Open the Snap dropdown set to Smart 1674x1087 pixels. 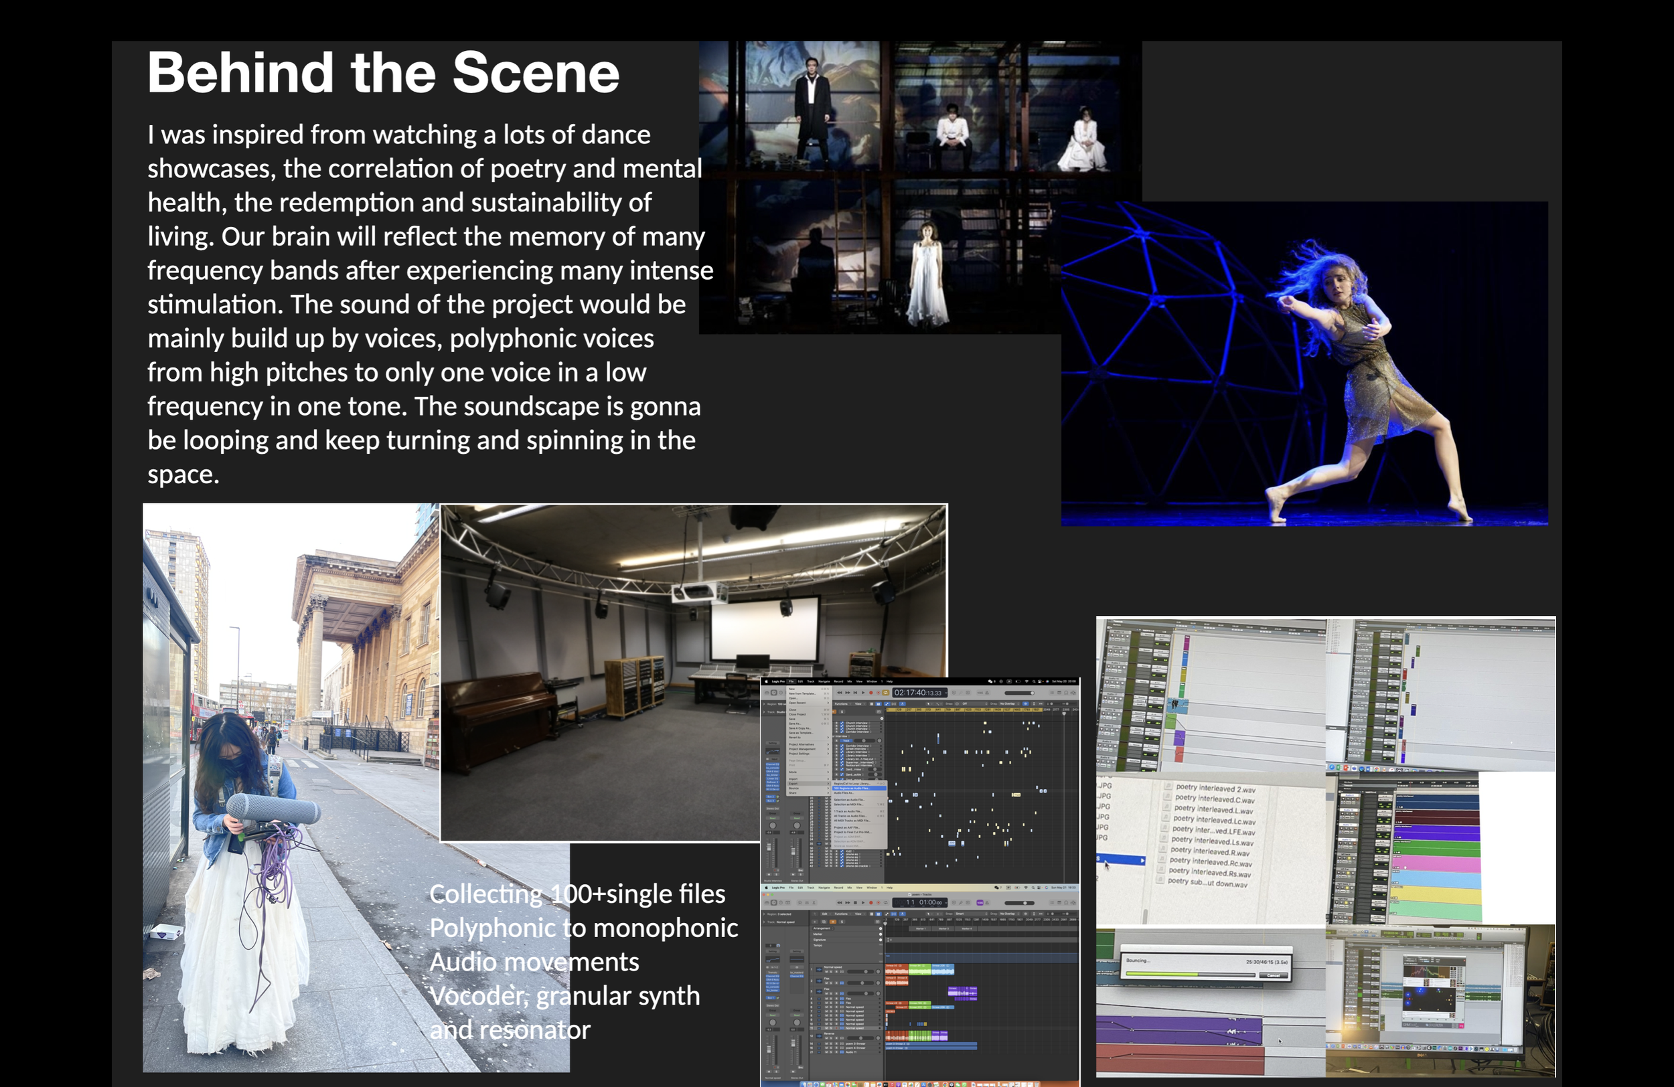[972, 914]
